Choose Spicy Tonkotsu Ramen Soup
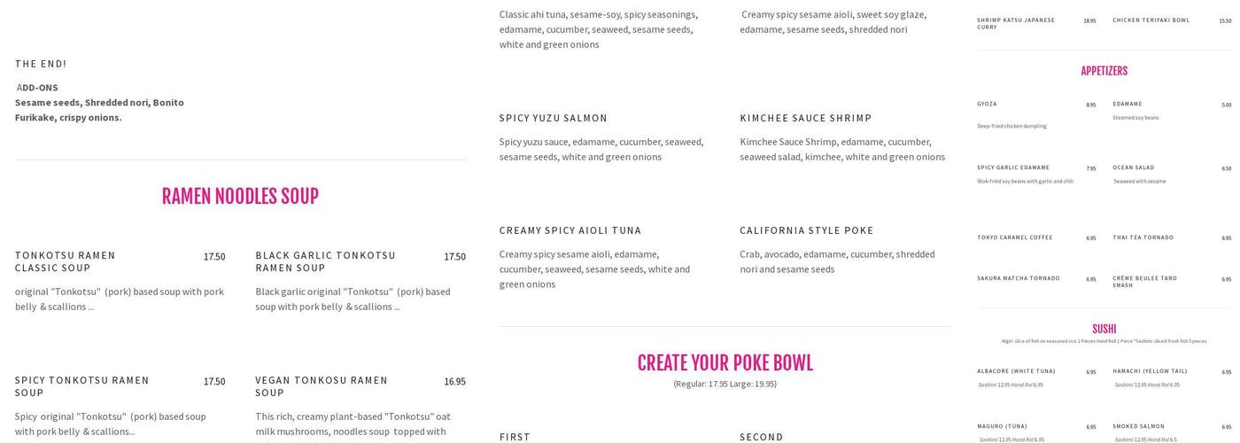The height and width of the screenshot is (443, 1240). tap(81, 386)
